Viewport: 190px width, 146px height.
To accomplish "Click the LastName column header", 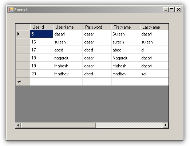I will point(154,27).
